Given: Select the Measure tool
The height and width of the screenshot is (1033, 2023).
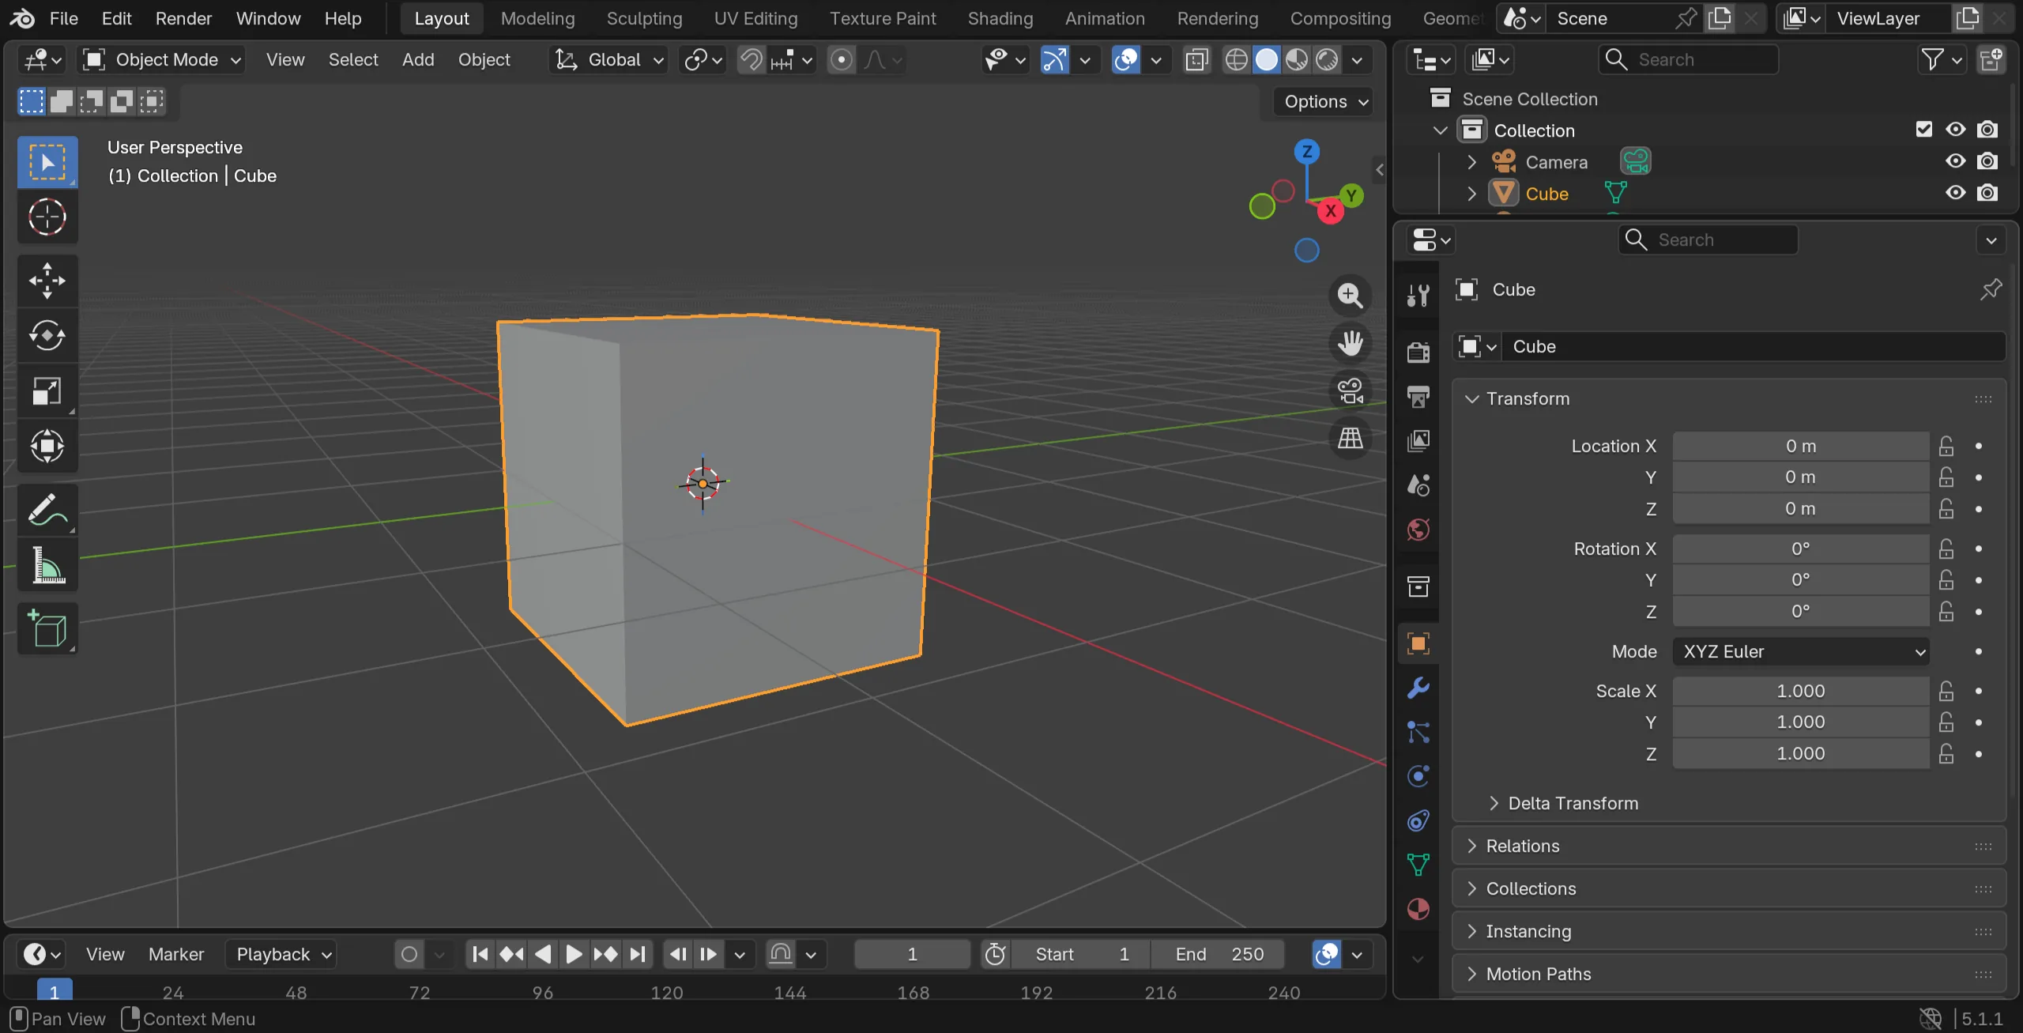Looking at the screenshot, I should click(47, 565).
